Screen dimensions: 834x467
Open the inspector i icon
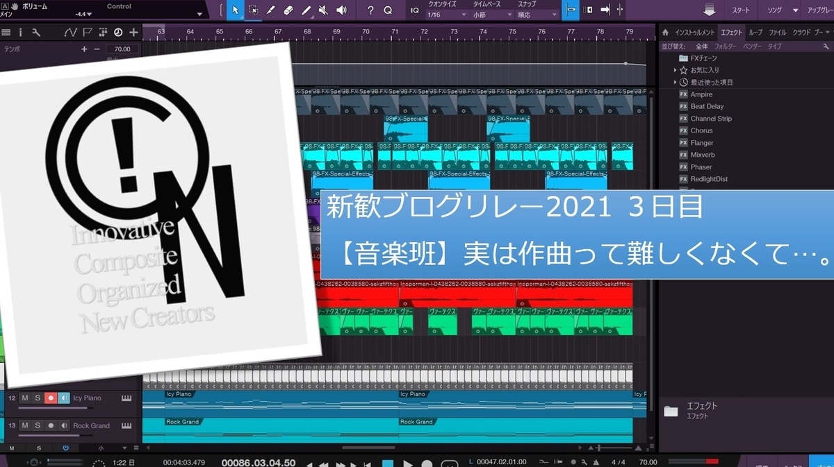(20, 33)
